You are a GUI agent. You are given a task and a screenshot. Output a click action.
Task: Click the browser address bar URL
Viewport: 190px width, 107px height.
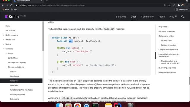52,5
